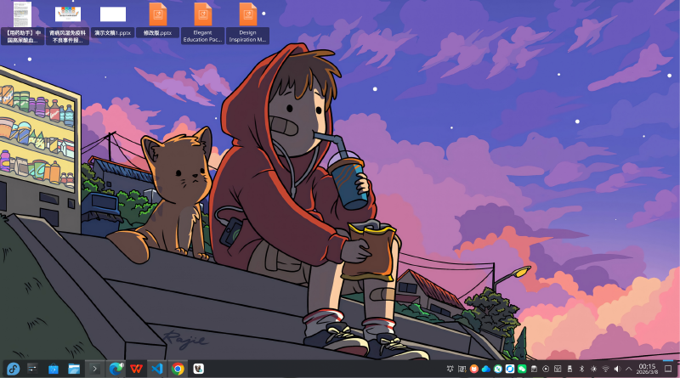Open the Dolphin file manager in taskbar

[74, 369]
